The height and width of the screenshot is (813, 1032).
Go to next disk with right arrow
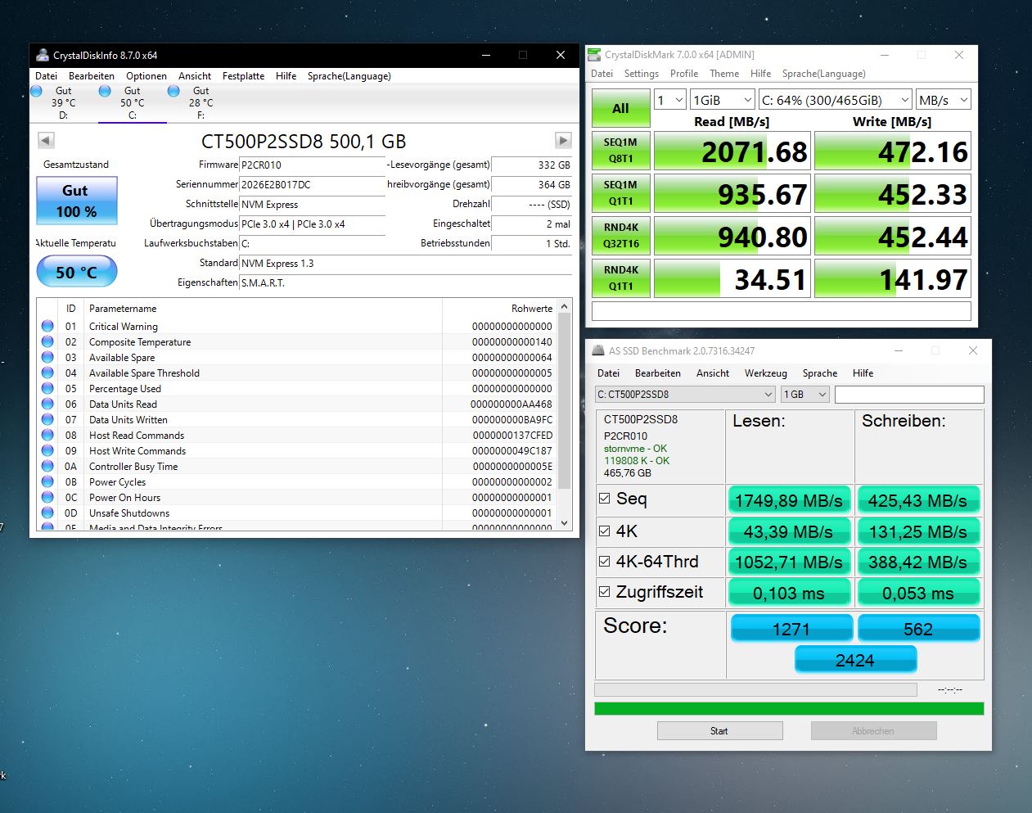(563, 140)
